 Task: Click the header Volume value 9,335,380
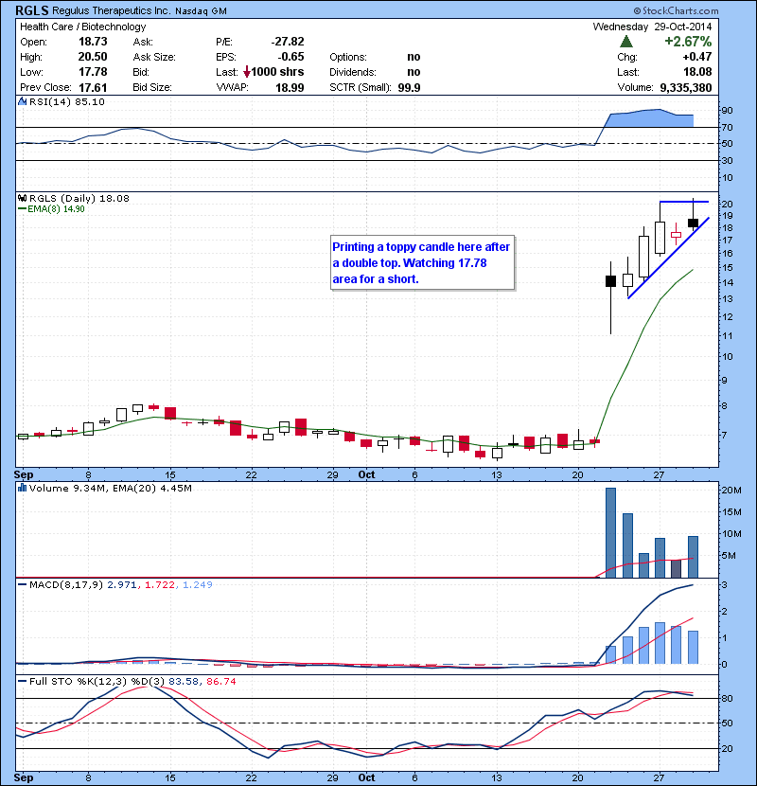686,88
